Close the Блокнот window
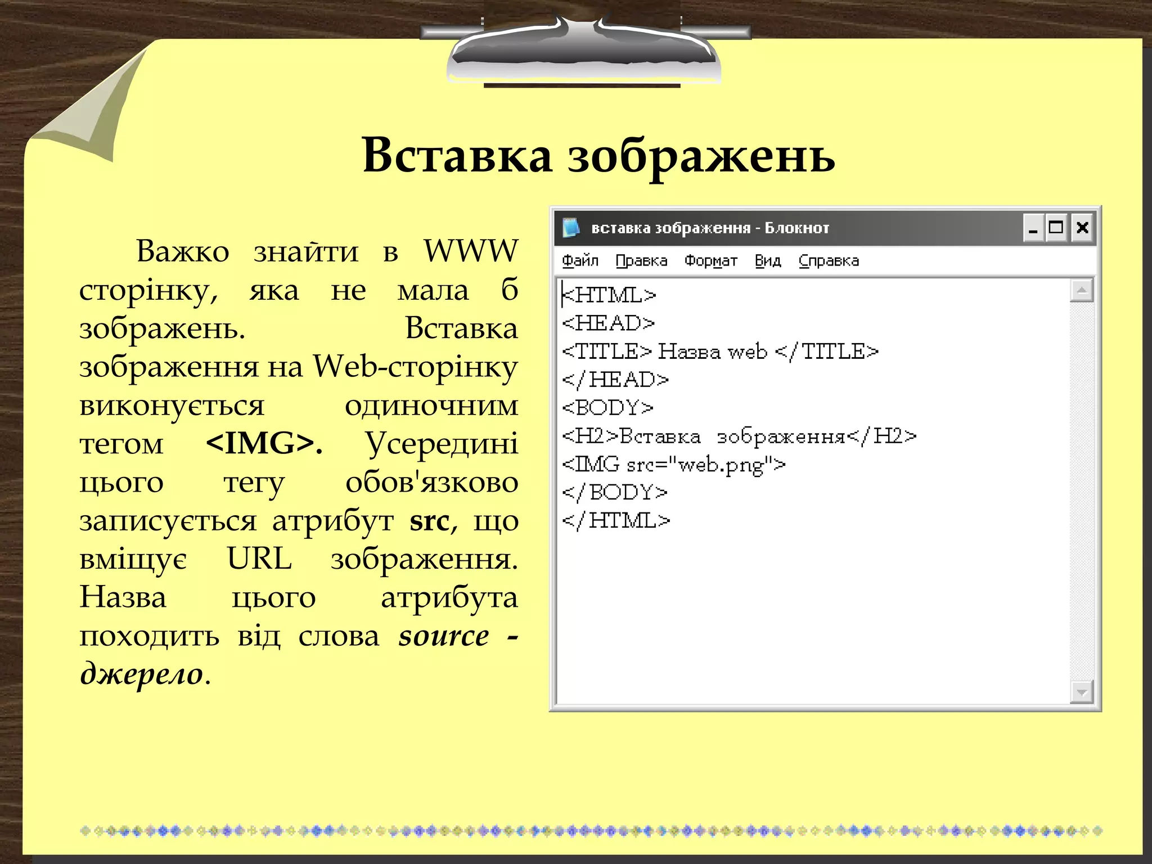 pos(1083,228)
